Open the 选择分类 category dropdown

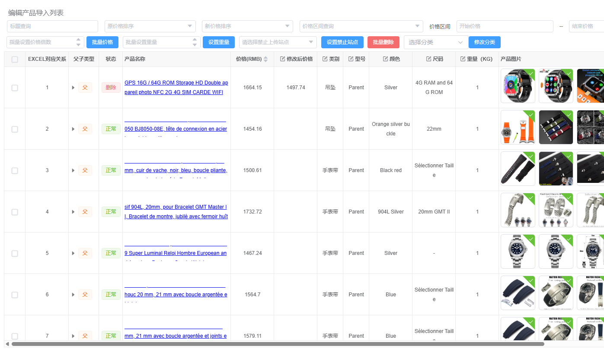pos(436,42)
